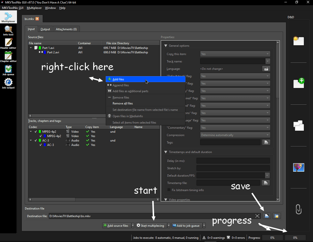The height and width of the screenshot is (242, 313).
Task: Collapse the General options section
Action: pyautogui.click(x=166, y=46)
